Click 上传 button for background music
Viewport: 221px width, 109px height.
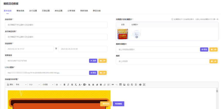click(x=103, y=61)
